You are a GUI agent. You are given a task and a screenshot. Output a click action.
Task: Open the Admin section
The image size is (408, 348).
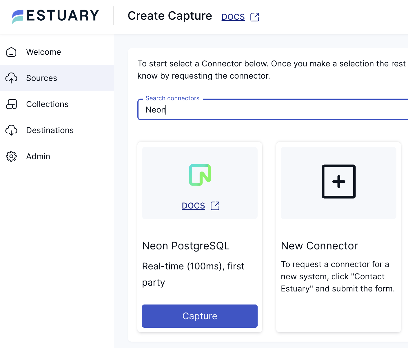point(38,156)
